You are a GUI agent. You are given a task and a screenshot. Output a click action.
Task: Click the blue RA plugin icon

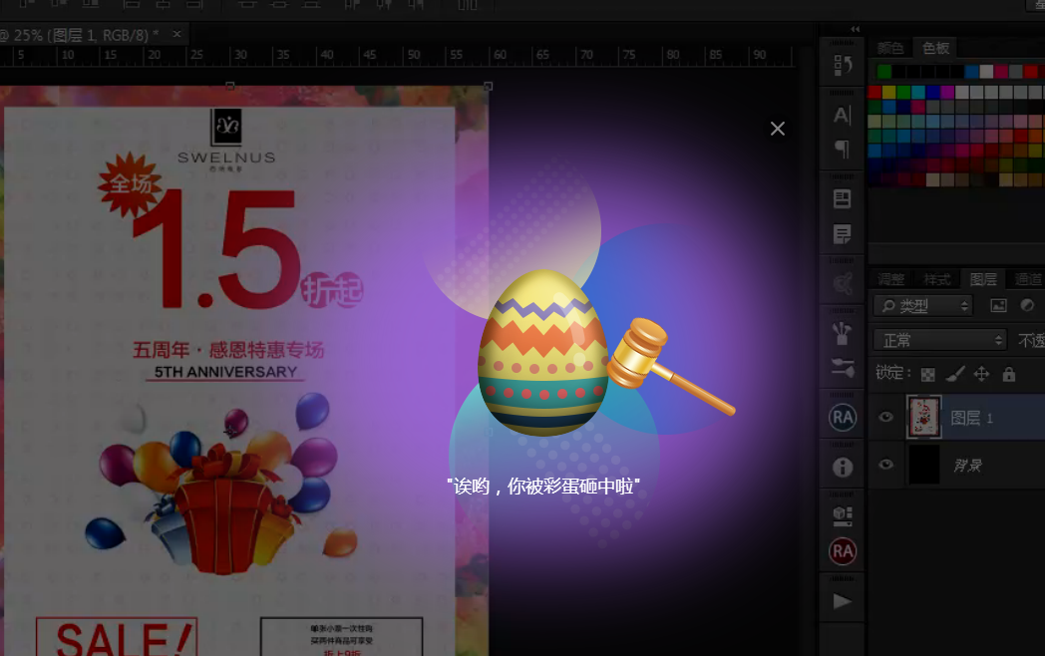point(843,417)
